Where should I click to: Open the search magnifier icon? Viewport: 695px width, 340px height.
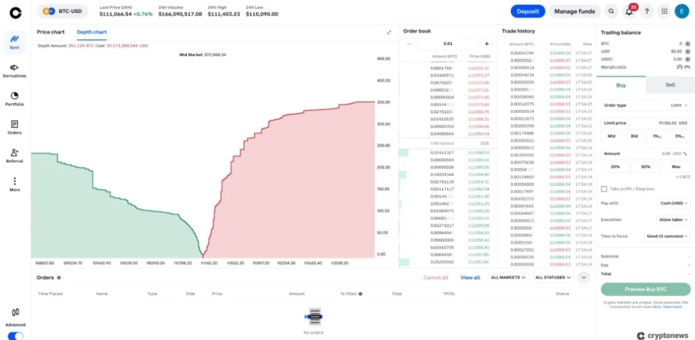pyautogui.click(x=611, y=12)
